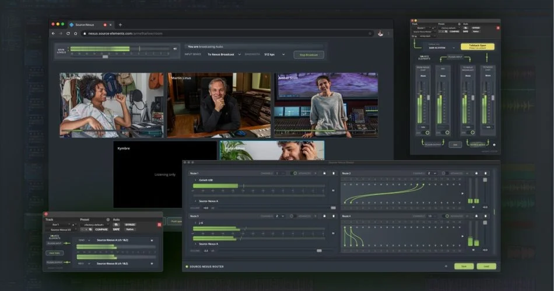The height and width of the screenshot is (291, 554).
Task: Mute Route 2 output meters with M
Action: point(474,207)
